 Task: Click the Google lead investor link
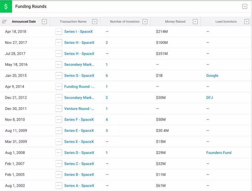click(x=212, y=75)
